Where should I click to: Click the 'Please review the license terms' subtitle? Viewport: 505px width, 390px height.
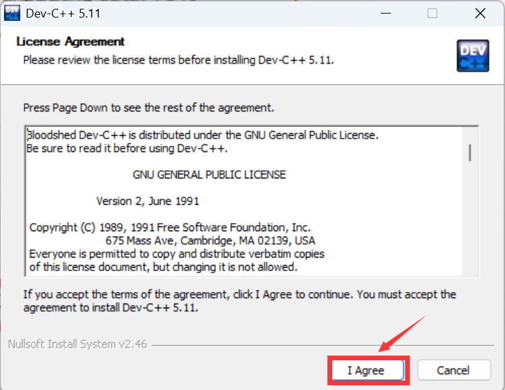178,60
